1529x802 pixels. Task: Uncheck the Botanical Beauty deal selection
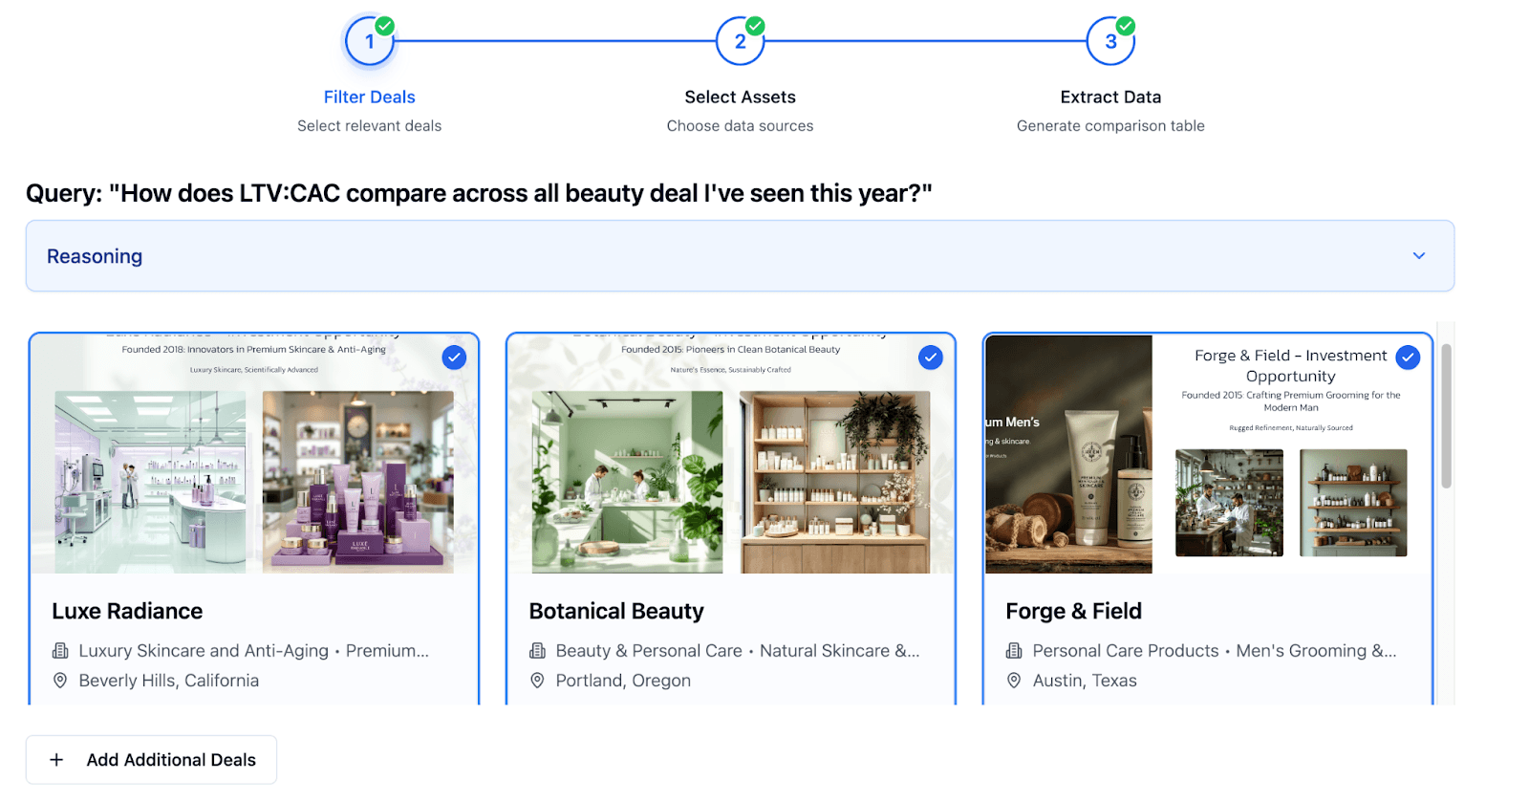click(931, 358)
